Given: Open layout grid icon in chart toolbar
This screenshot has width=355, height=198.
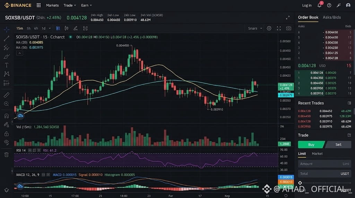Looking at the screenshot, I should tap(85, 28).
